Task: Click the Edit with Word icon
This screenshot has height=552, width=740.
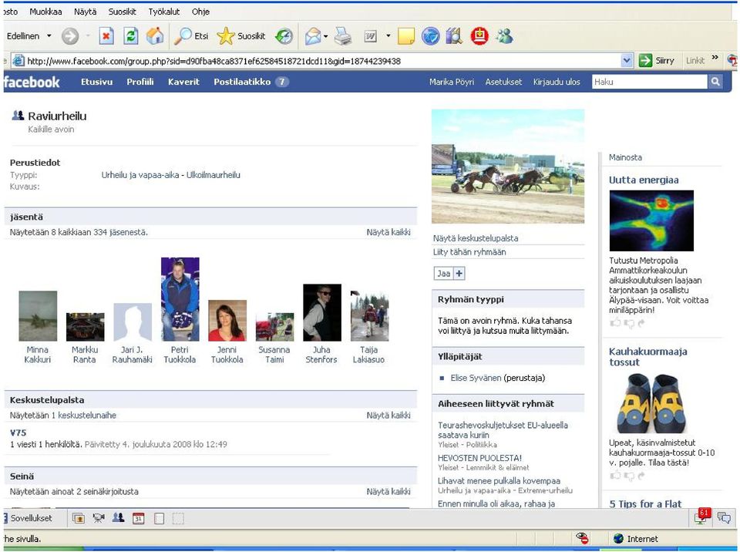Action: 371,36
